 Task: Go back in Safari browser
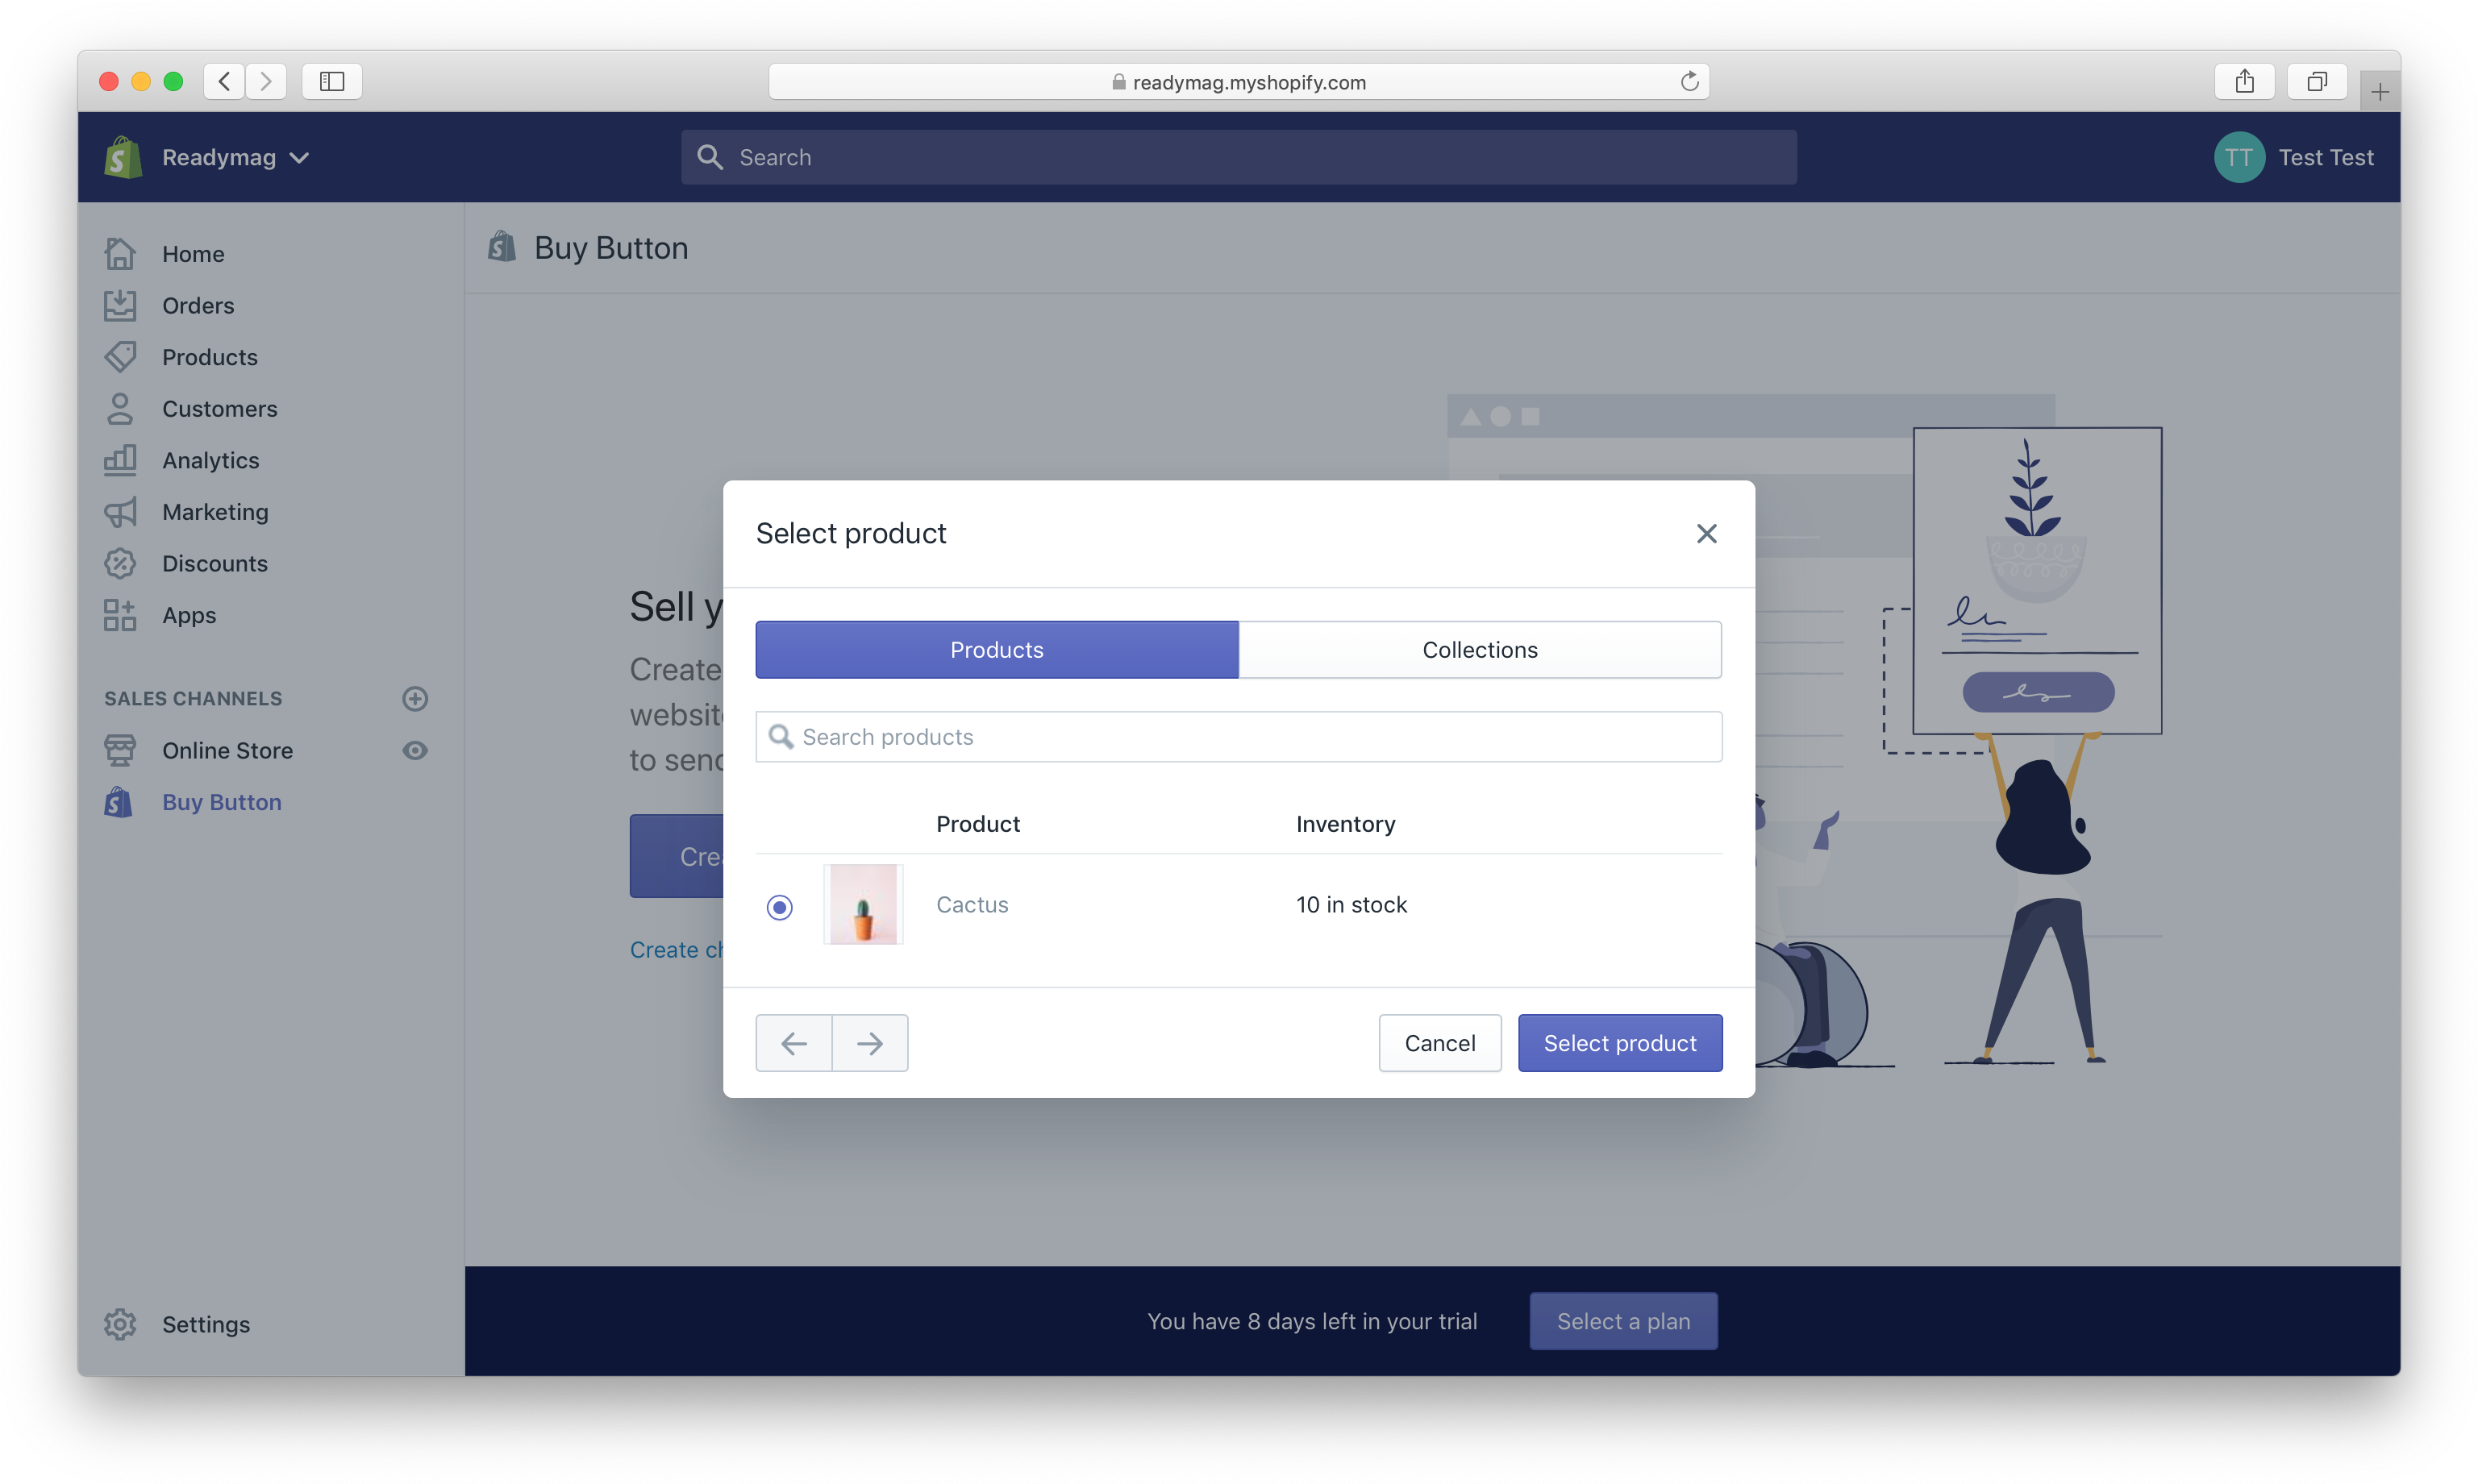pyautogui.click(x=225, y=81)
